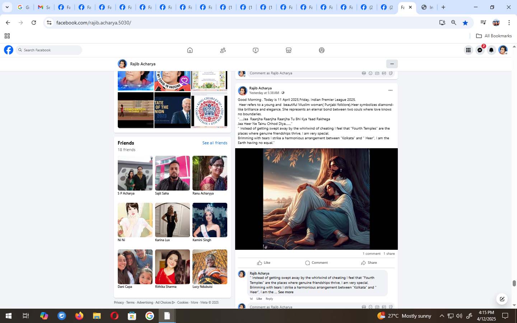Open the profile three-dots options button
The image size is (517, 323).
pos(392,64)
